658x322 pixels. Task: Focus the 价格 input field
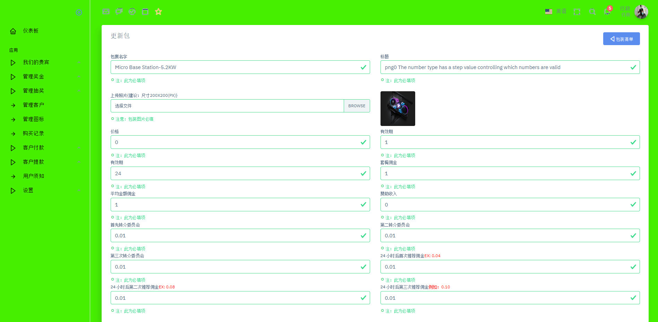pyautogui.click(x=240, y=142)
